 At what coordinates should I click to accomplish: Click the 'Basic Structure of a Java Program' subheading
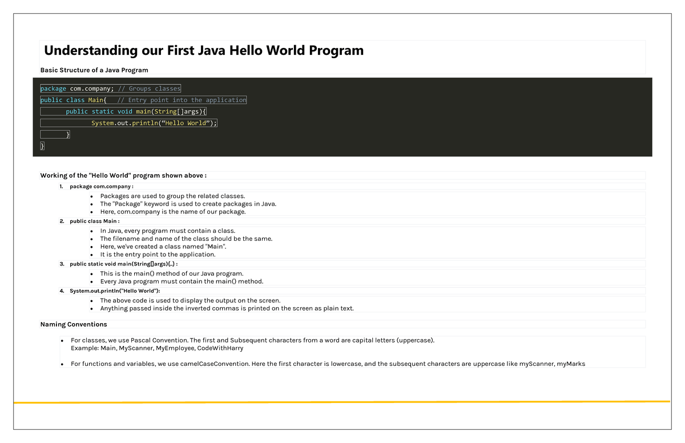94,70
